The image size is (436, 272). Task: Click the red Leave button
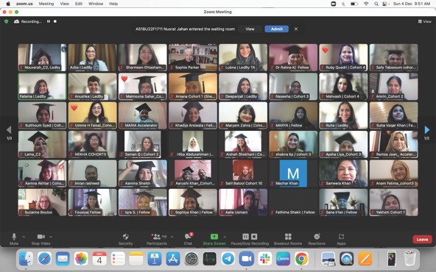pyautogui.click(x=422, y=239)
